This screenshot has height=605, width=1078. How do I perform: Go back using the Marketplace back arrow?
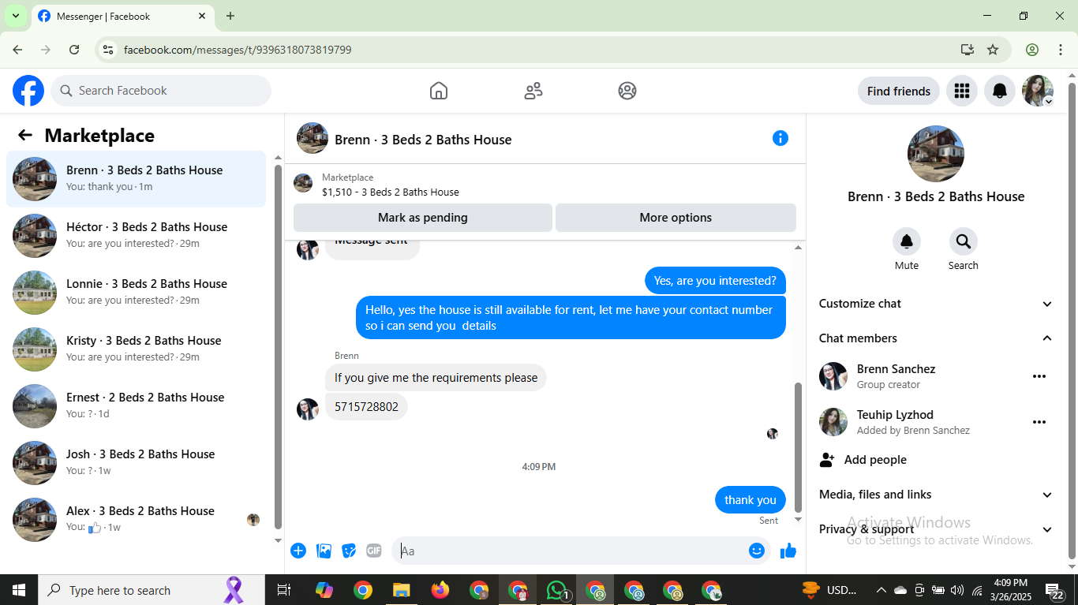coord(25,136)
